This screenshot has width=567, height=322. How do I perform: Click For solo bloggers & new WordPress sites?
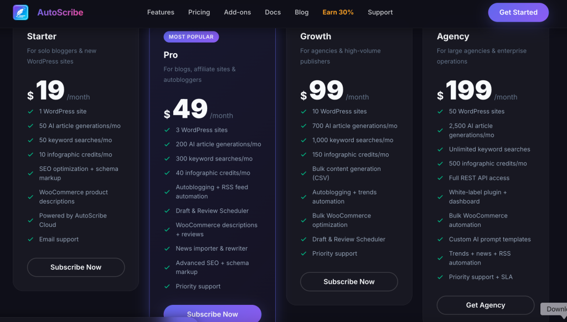click(61, 56)
